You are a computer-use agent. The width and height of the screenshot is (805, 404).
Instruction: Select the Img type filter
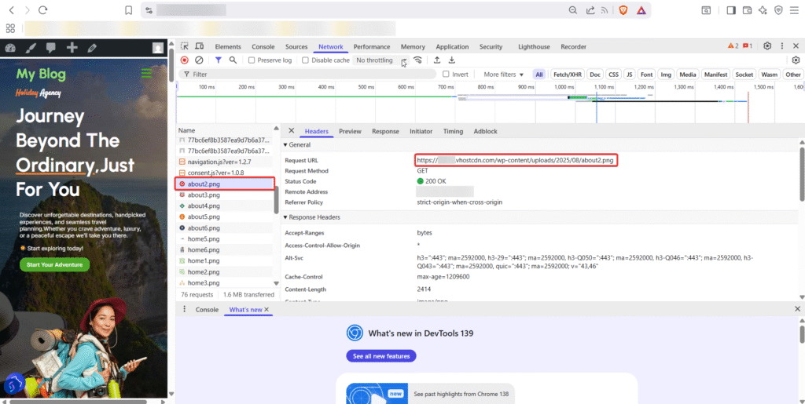point(666,75)
